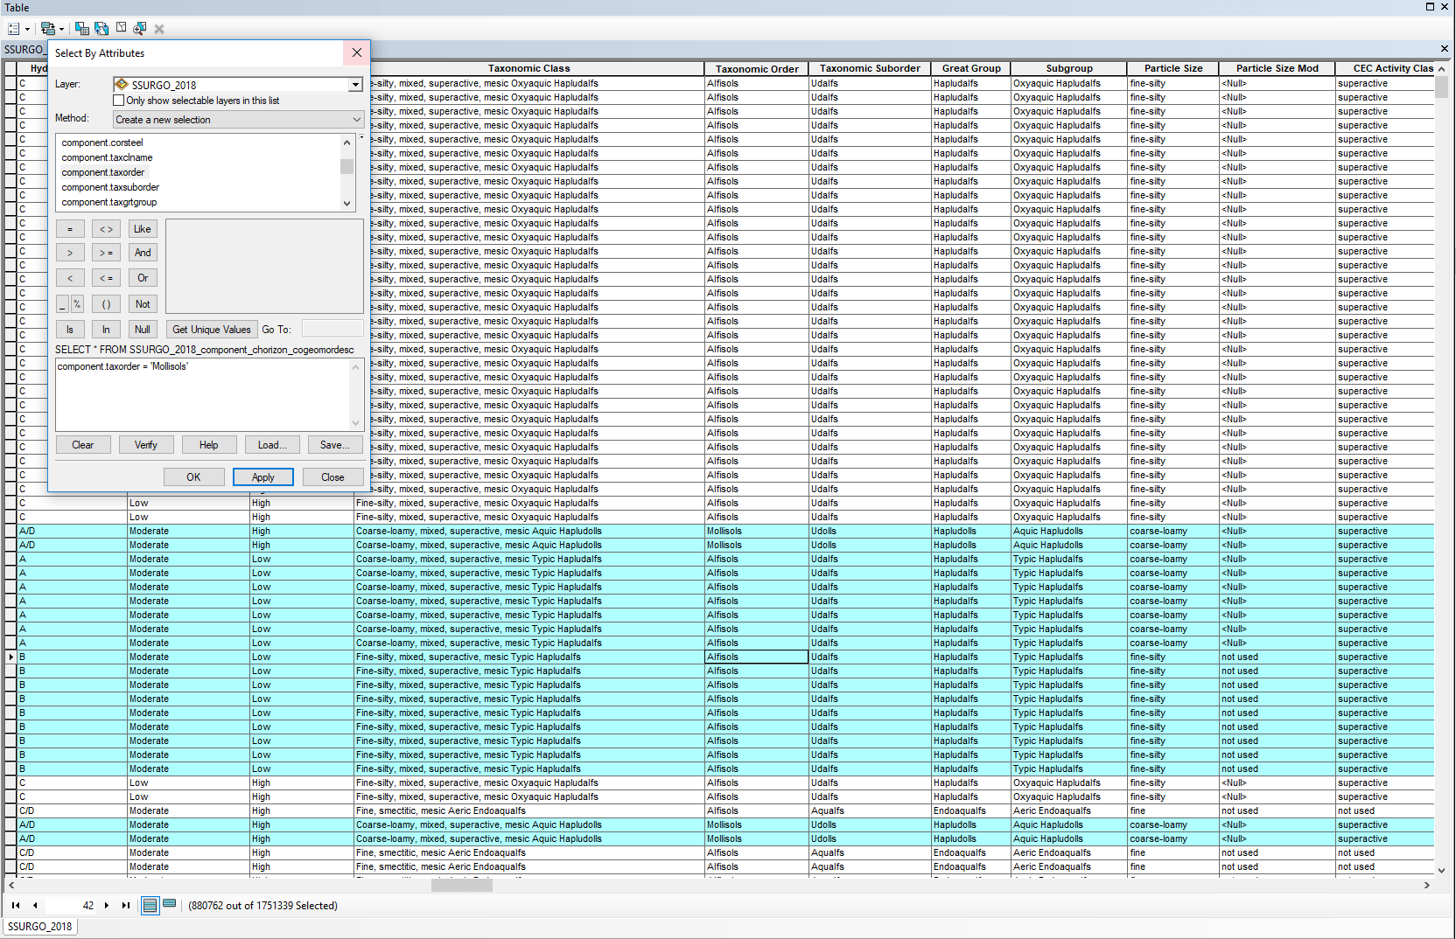This screenshot has height=939, width=1456.
Task: Click Get Unique Values button
Action: coord(212,330)
